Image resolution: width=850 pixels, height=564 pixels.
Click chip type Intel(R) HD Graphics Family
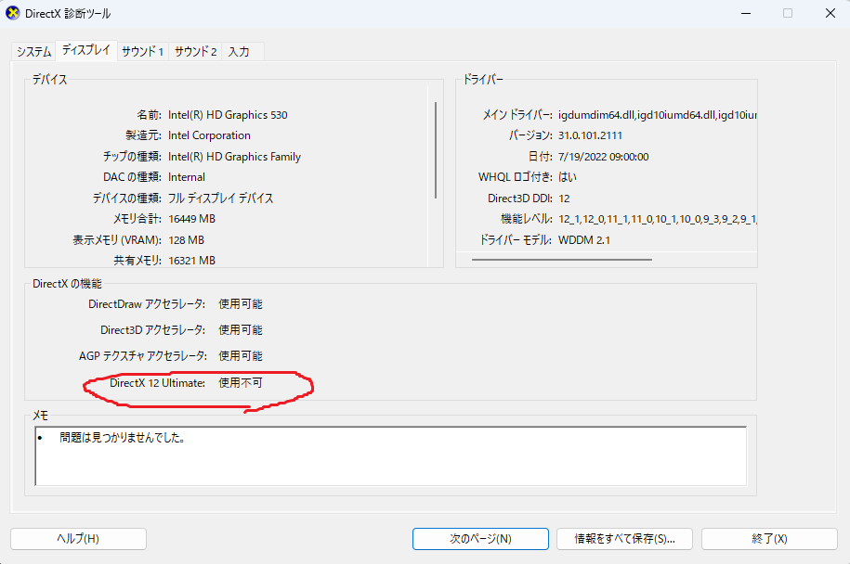pos(234,157)
